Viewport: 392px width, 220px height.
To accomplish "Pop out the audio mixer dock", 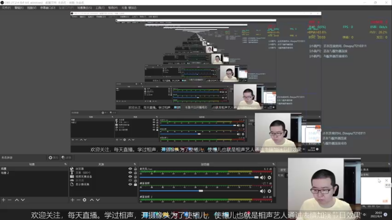I will pyautogui.click(x=273, y=164).
